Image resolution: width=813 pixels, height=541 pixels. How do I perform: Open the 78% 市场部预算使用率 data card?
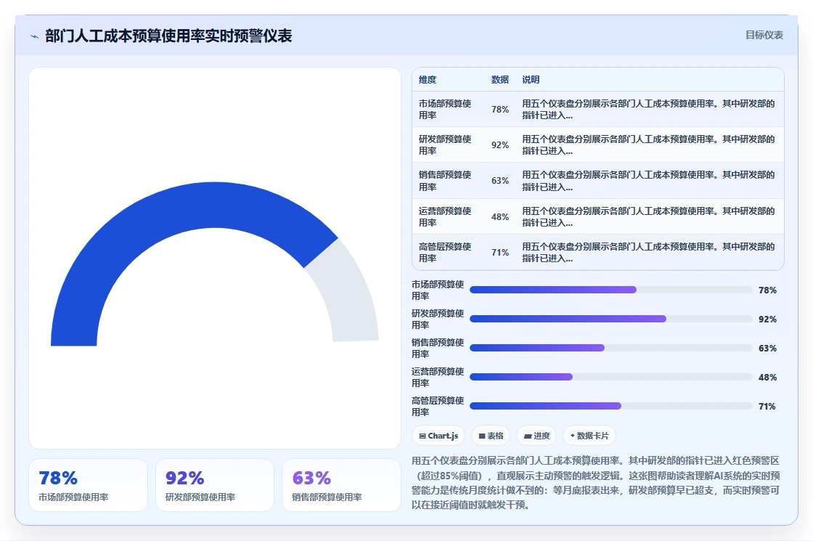[x=88, y=485]
